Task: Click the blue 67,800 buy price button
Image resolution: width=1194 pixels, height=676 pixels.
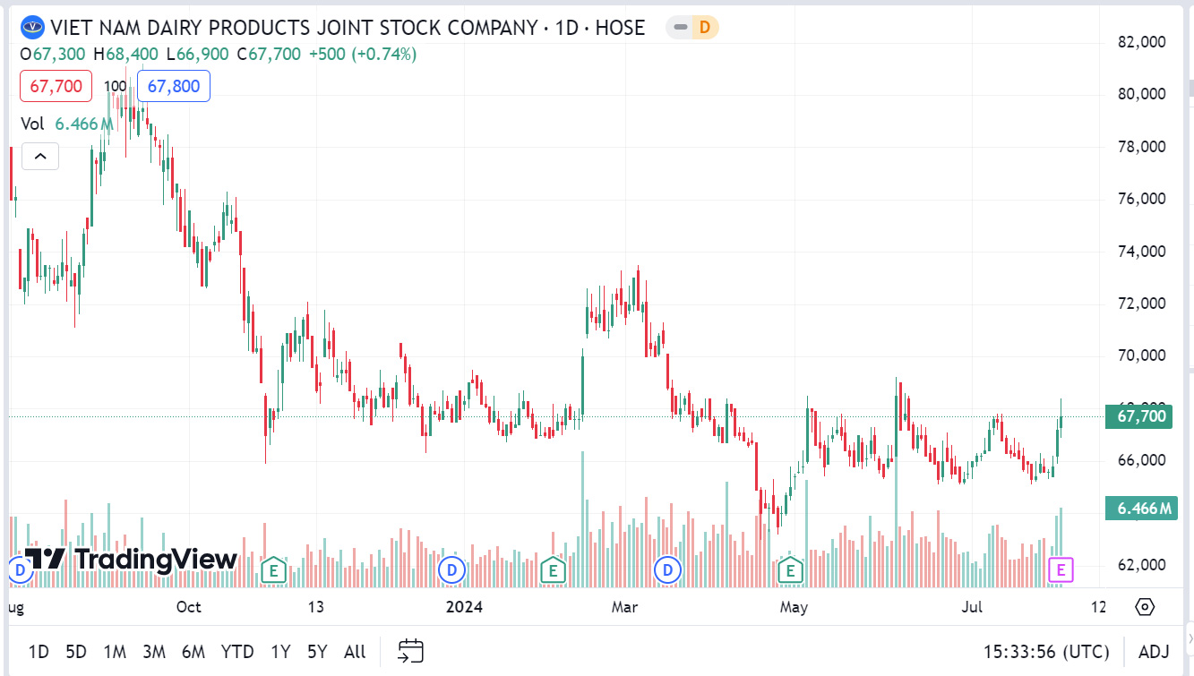Action: pos(173,85)
